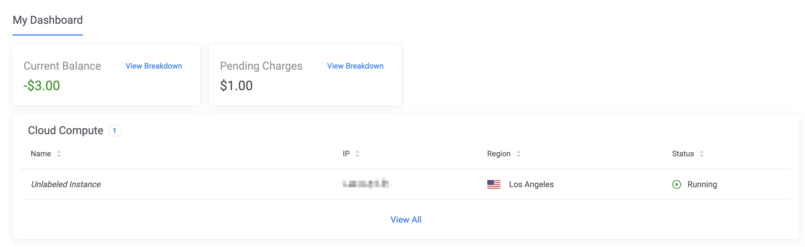Sort instances by Status arrows

702,154
